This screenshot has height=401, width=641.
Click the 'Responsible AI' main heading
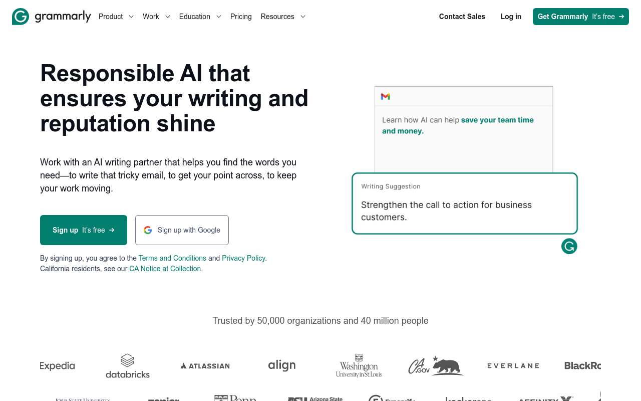(x=174, y=98)
